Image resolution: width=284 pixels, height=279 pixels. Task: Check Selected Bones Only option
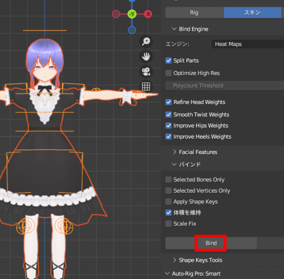pyautogui.click(x=168, y=180)
